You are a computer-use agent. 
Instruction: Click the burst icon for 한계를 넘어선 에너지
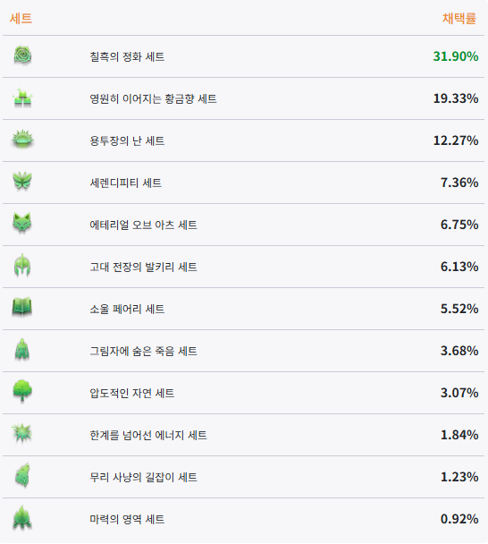click(x=21, y=434)
